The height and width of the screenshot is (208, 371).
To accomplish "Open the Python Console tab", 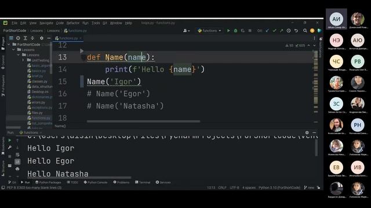I will (96, 183).
